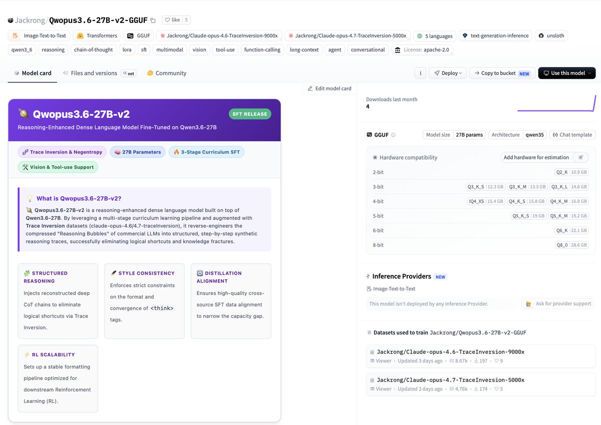Select the long-context tag

[x=305, y=50]
